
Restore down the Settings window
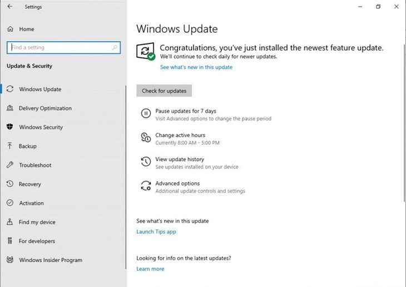(378, 7)
